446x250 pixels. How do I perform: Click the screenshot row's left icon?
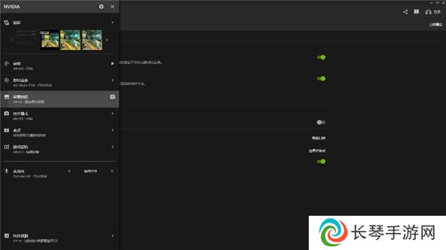point(7,97)
